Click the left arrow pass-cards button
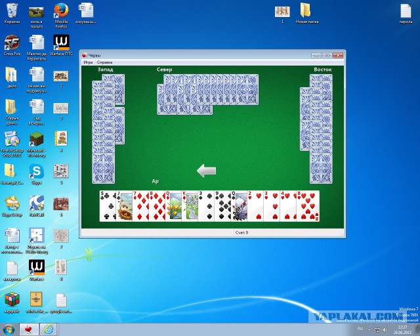The image size is (420, 336). pos(206,171)
